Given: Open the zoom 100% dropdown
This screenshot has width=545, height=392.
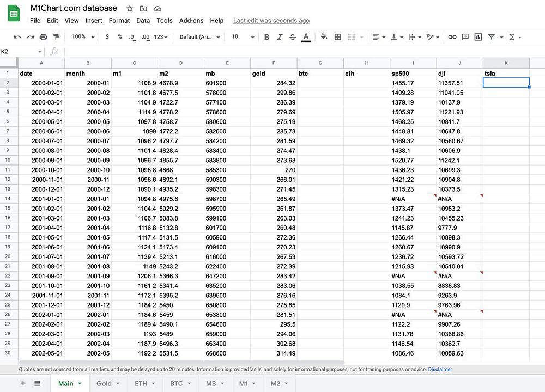Looking at the screenshot, I should pyautogui.click(x=83, y=37).
